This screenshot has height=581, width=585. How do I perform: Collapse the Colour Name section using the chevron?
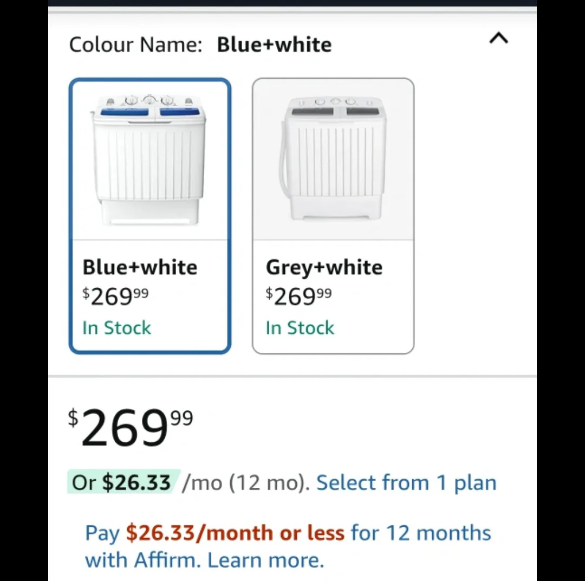pos(498,38)
